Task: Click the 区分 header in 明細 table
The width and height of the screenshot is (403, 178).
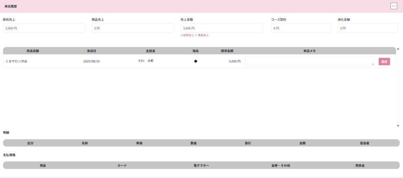Action: (30, 143)
